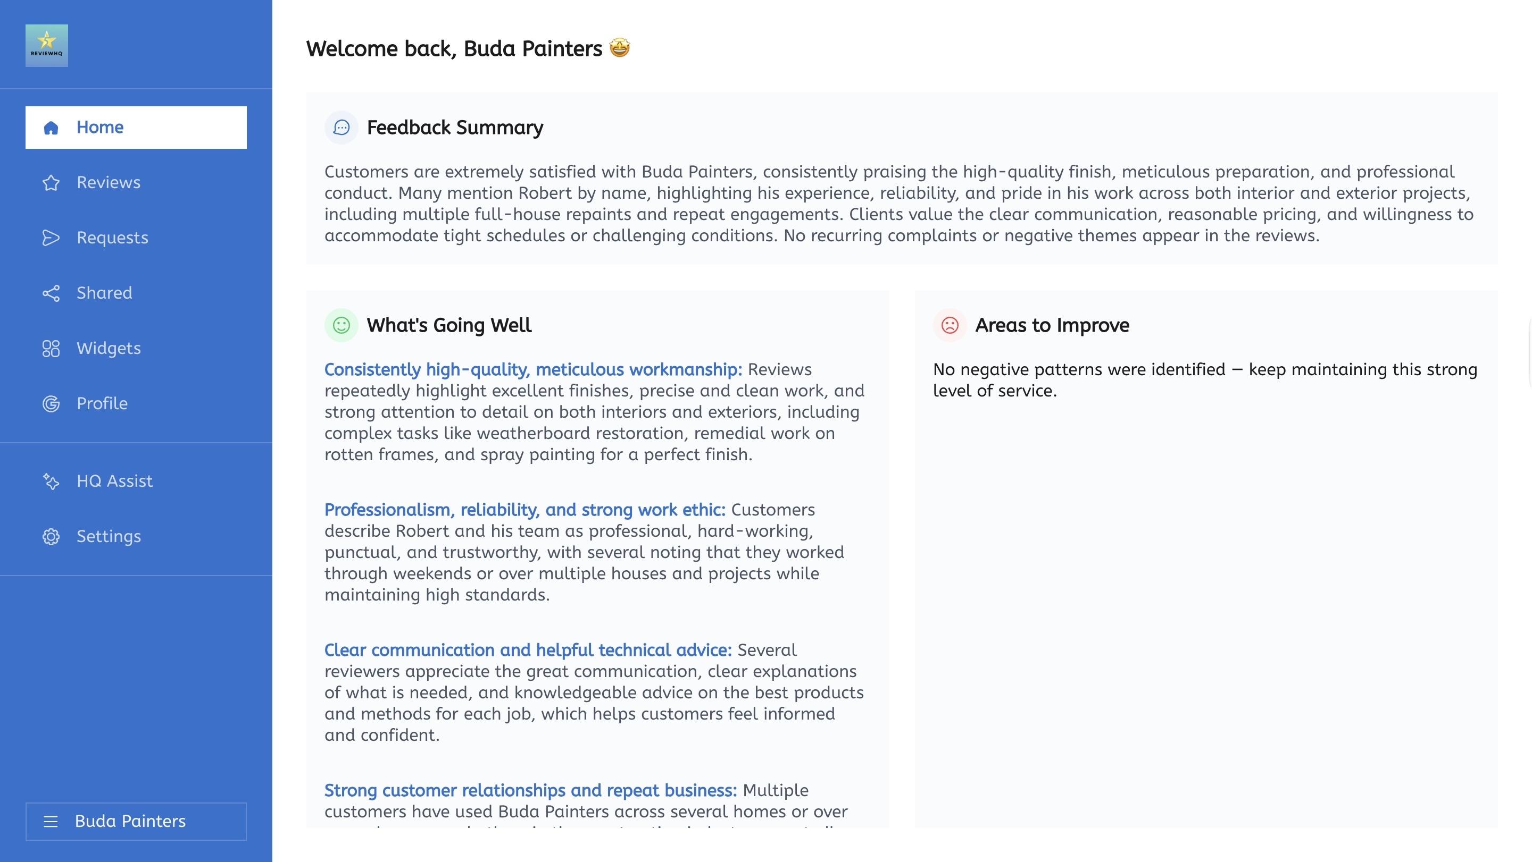Click the repeat business heading
Screen dimensions: 1532x862
(x=531, y=790)
